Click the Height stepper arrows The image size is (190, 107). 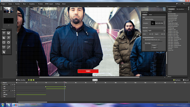[x=164, y=34]
